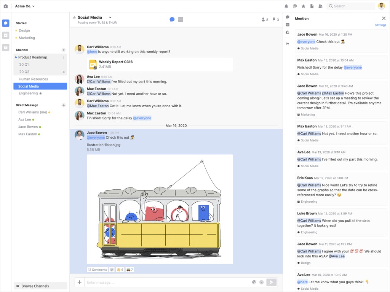Click the Enter message input field

tap(168, 282)
